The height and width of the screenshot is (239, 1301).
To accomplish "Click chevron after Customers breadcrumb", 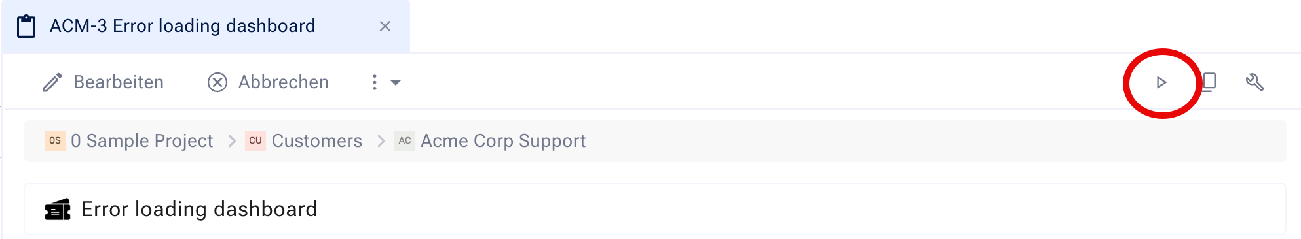I will [381, 141].
